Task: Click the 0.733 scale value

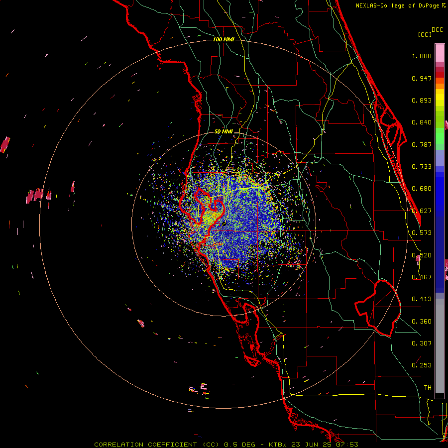Action: [x=422, y=167]
